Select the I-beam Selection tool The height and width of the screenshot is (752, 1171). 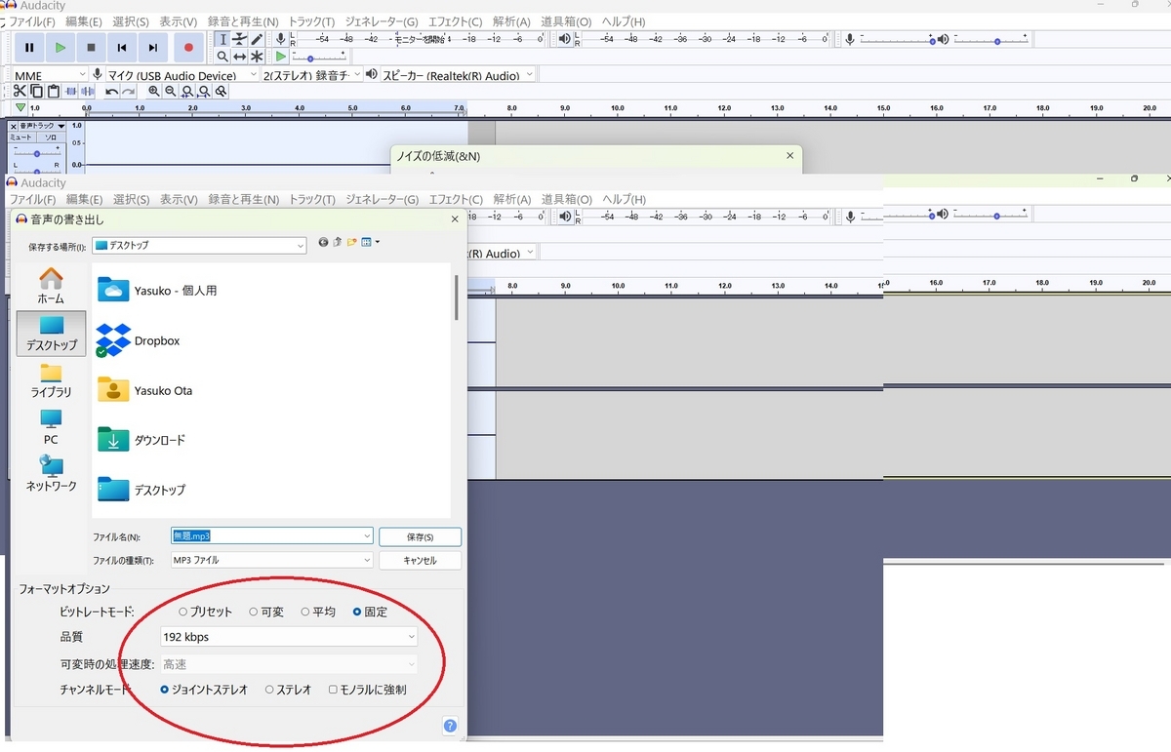point(222,39)
